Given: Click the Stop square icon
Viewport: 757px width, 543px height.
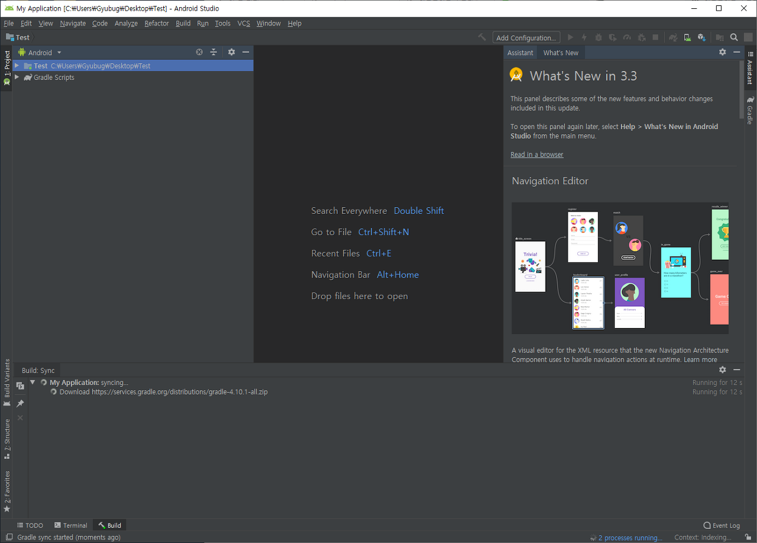Looking at the screenshot, I should 655,37.
